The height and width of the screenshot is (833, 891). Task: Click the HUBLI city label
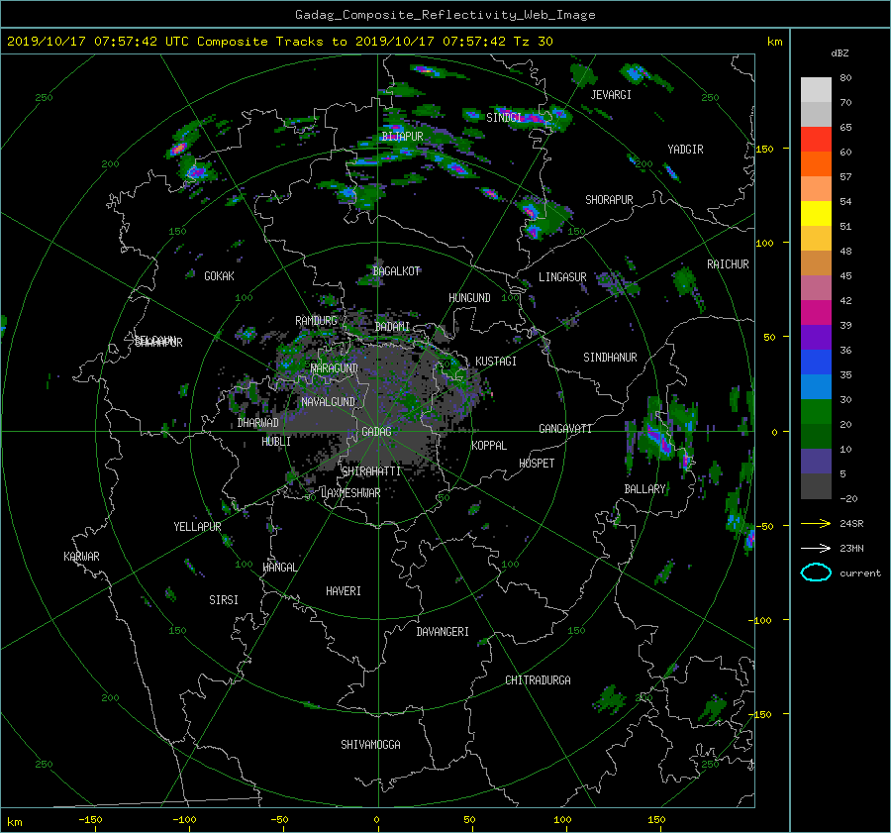pyautogui.click(x=276, y=442)
